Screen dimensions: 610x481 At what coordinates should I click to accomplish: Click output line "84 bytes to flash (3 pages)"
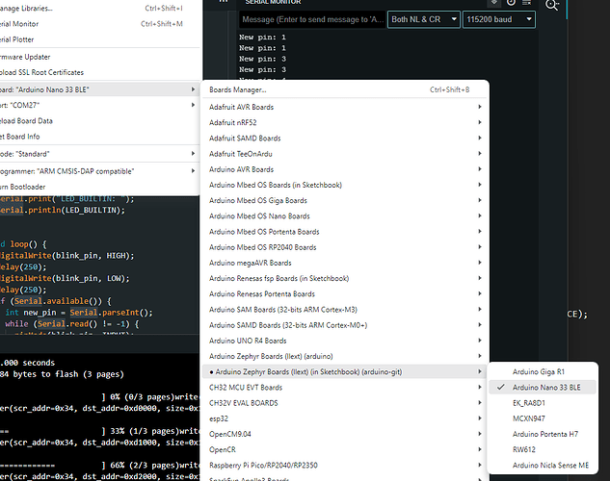62,374
